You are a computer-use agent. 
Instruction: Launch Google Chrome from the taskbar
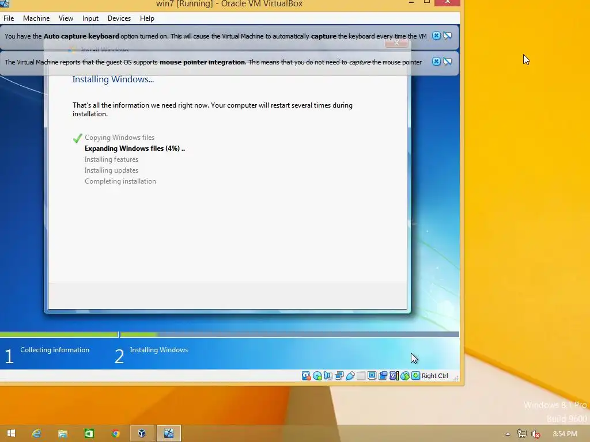(115, 433)
